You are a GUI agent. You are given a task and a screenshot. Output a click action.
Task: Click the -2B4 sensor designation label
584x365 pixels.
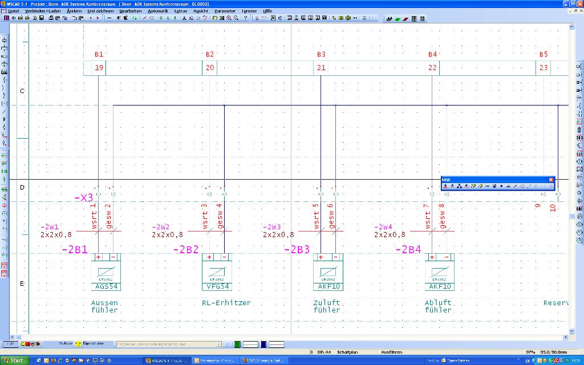point(408,250)
